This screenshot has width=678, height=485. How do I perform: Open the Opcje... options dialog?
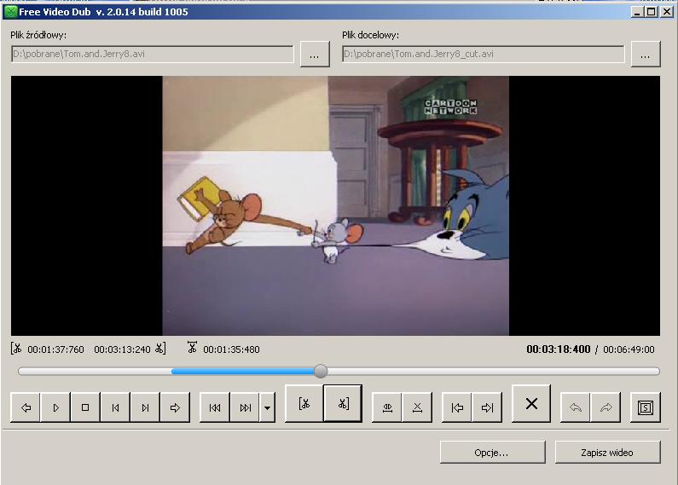(x=492, y=452)
